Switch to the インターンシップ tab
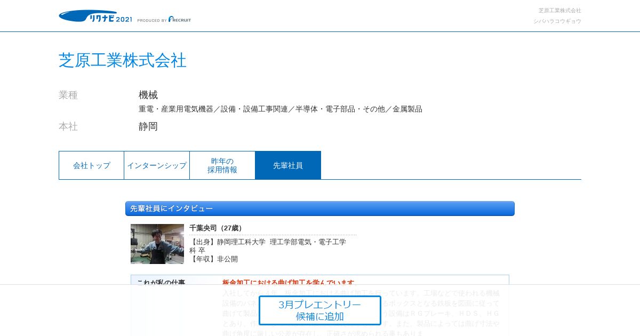Screen dimensions: 640x336 pos(157,165)
